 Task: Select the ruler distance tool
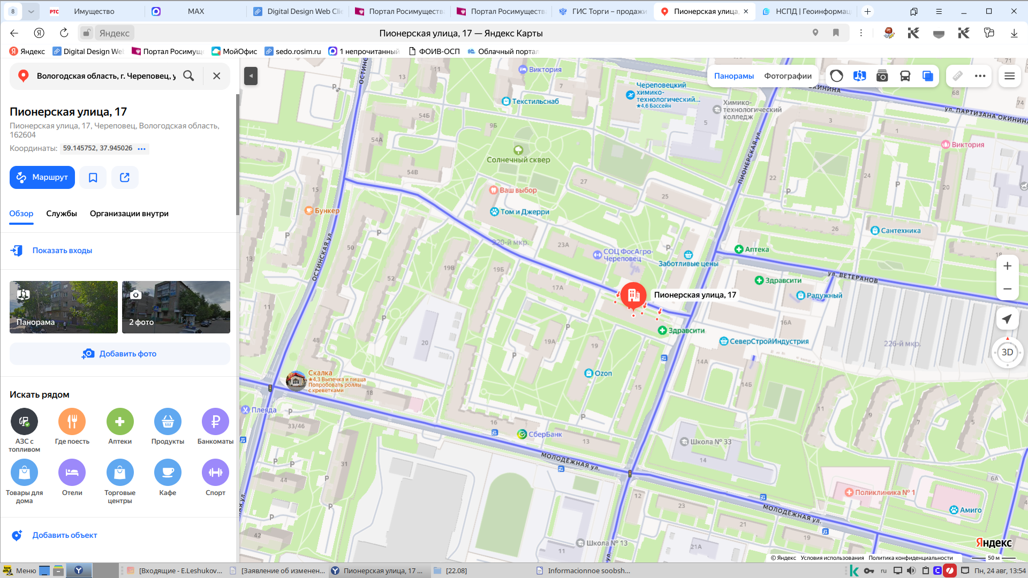[957, 76]
